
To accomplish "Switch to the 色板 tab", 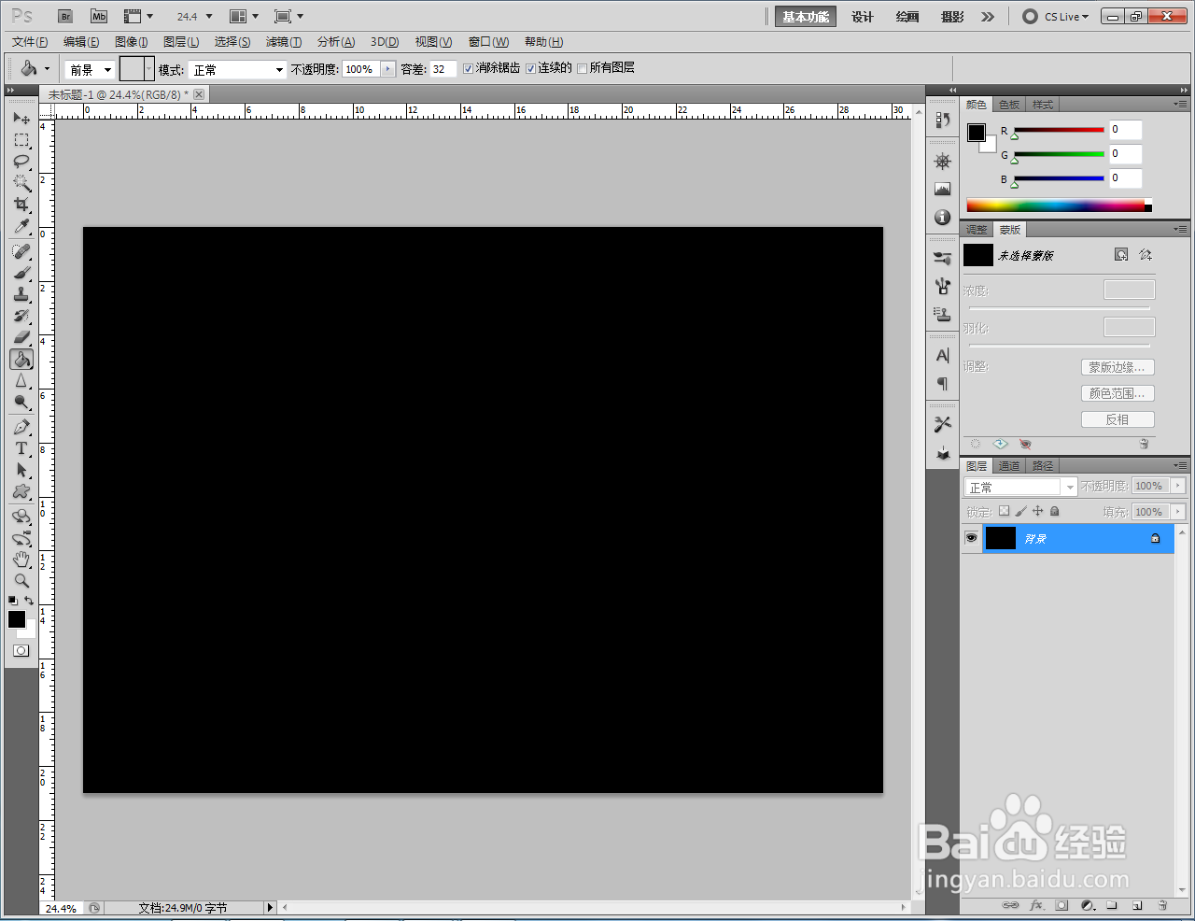I will [1009, 105].
